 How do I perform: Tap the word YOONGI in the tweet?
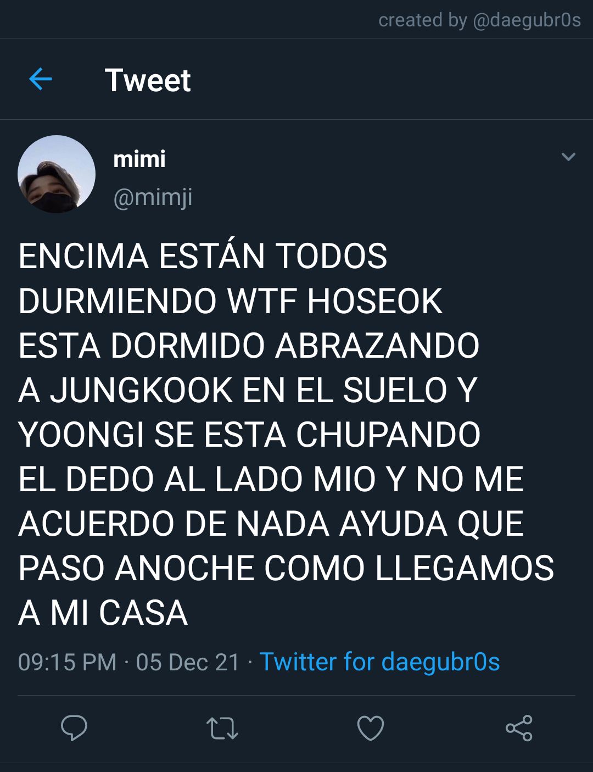81,435
